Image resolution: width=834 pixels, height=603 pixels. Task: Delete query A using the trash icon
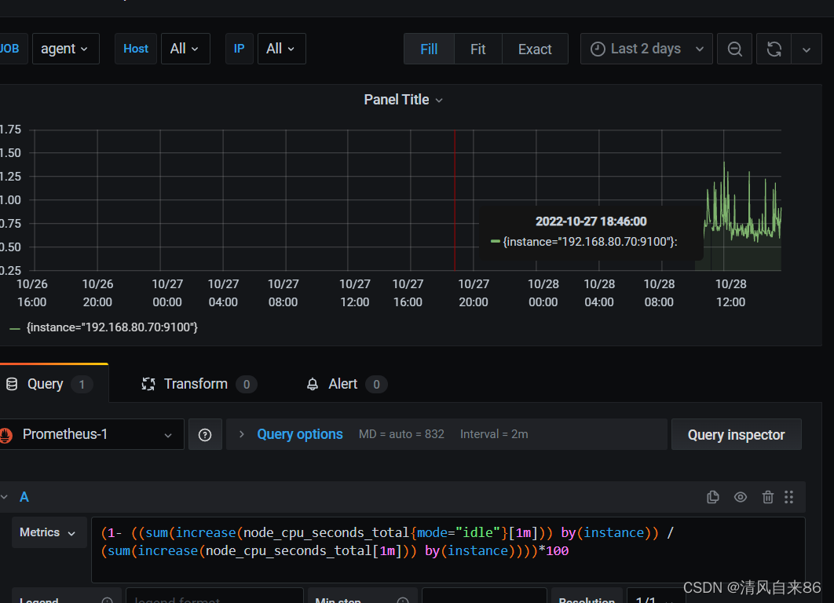[x=767, y=497]
